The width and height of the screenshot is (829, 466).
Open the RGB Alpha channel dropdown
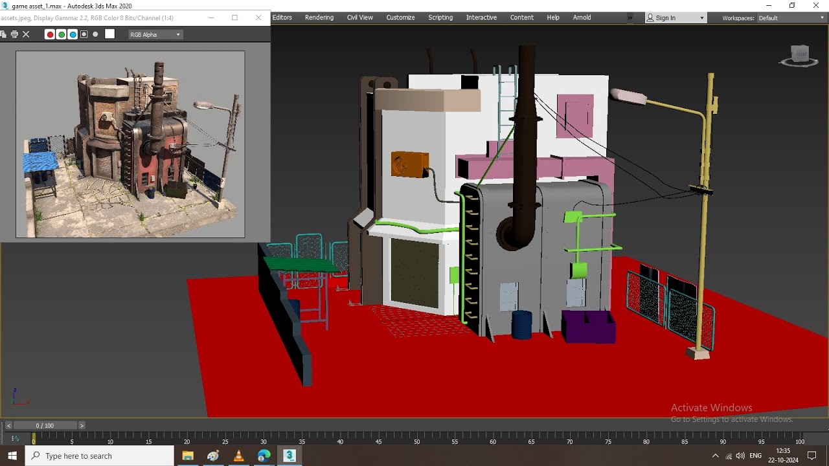coord(155,34)
